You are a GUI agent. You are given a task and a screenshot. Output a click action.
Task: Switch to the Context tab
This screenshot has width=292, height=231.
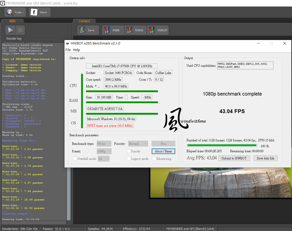84,21
